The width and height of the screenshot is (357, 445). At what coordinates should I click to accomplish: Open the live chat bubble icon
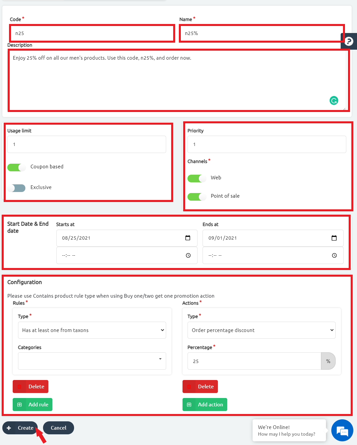[342, 430]
